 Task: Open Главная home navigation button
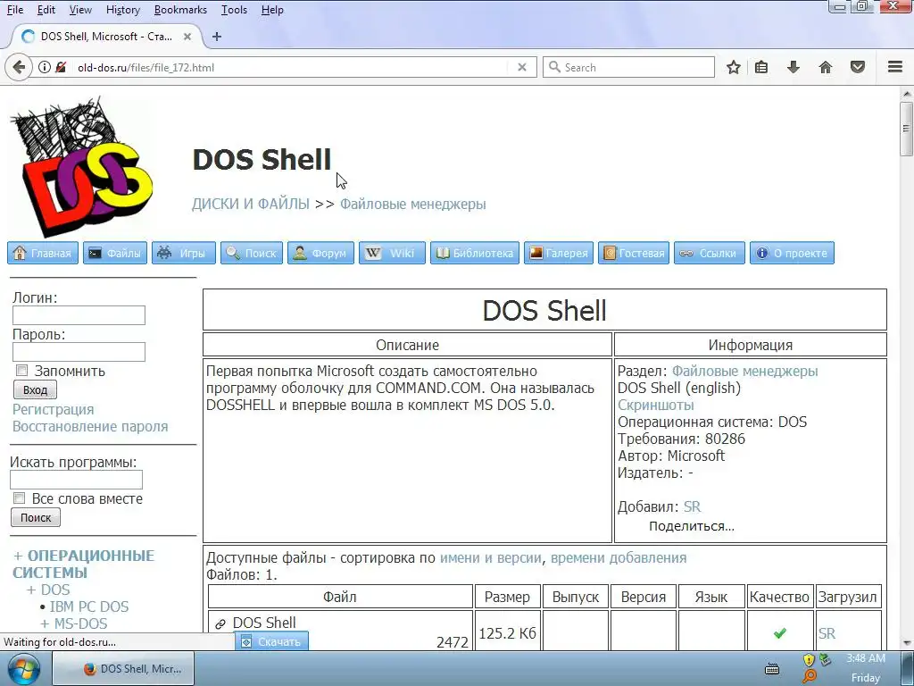[x=43, y=253]
